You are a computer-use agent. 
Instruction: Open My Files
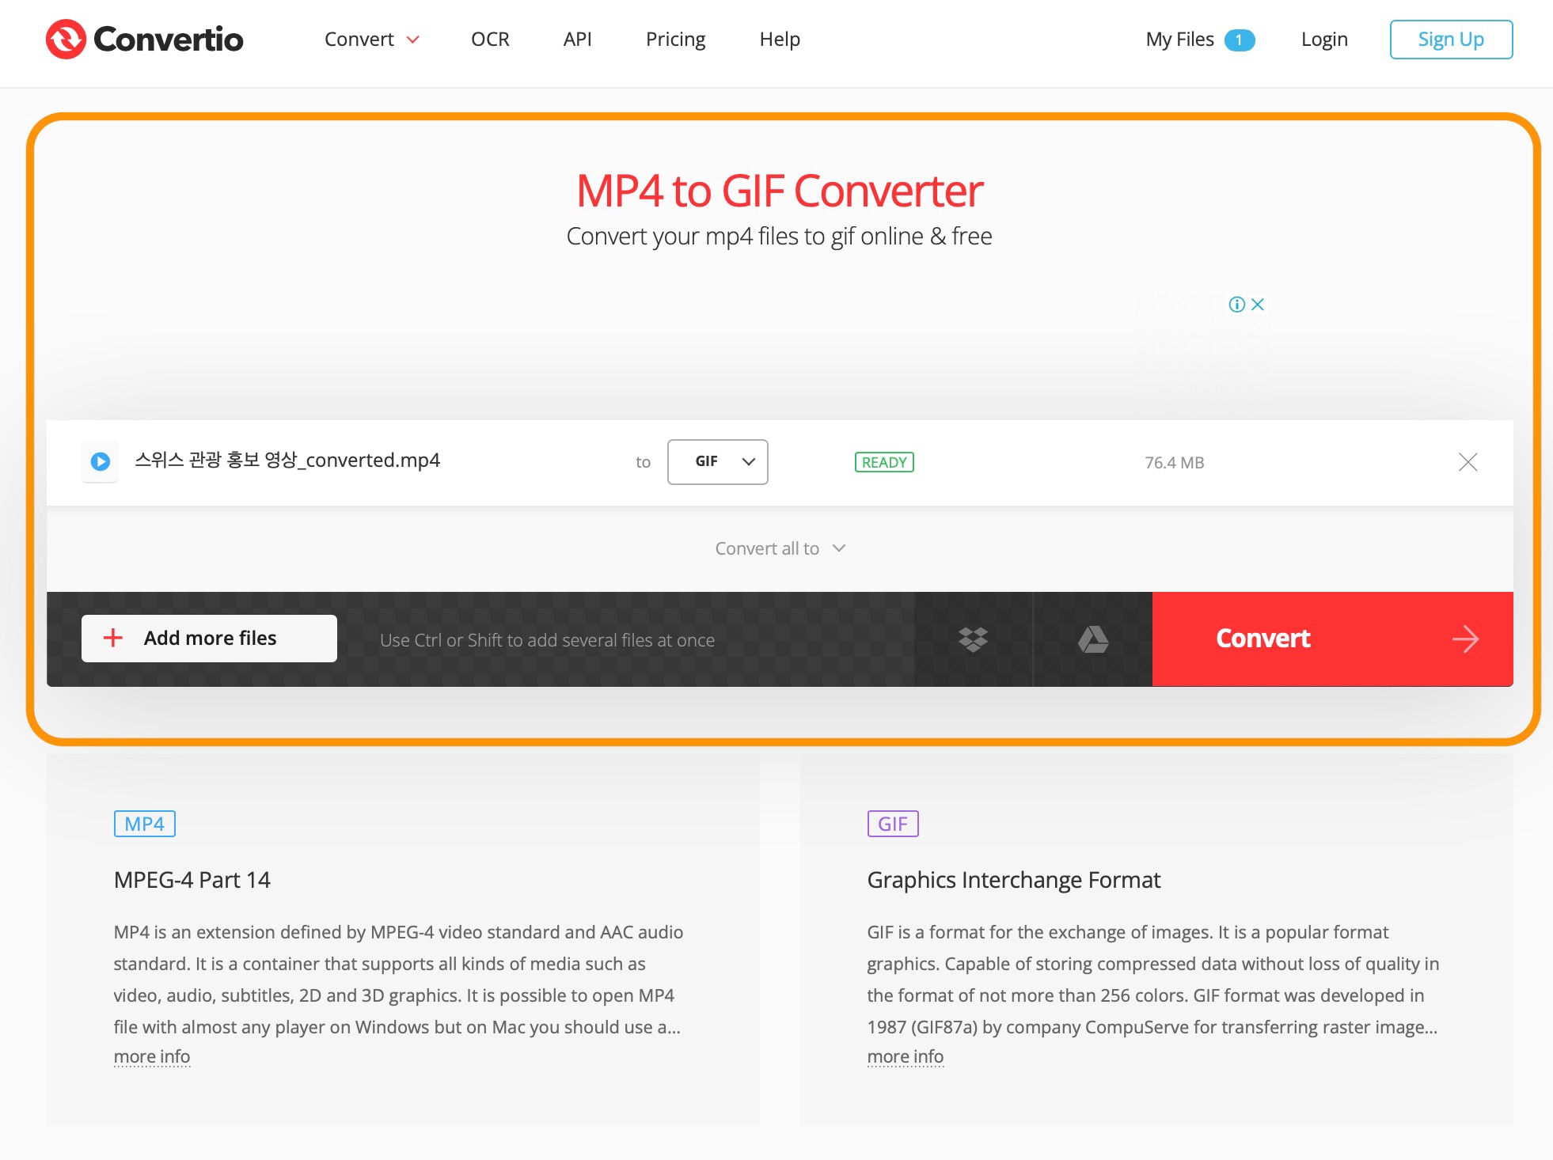pyautogui.click(x=1179, y=40)
